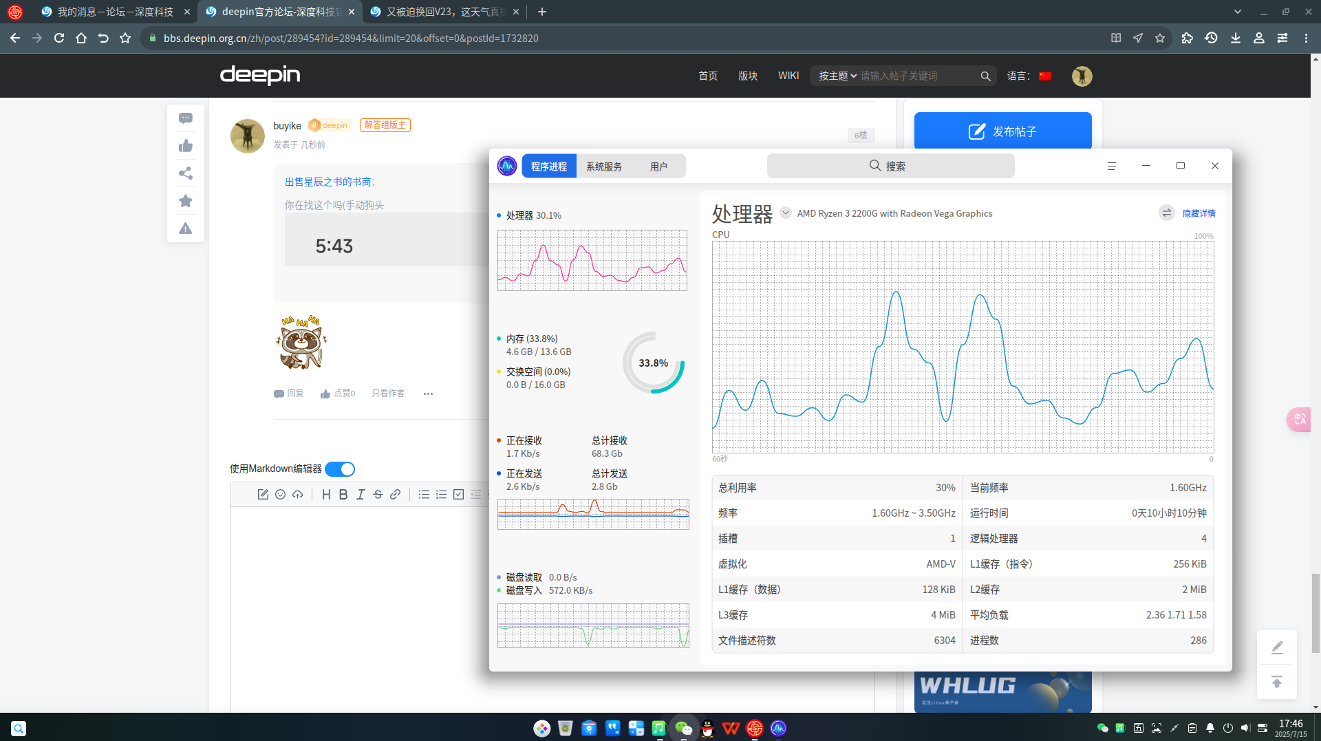Click the volume icon in system tray
Screen dimensions: 1321x741
pyautogui.click(x=1245, y=728)
